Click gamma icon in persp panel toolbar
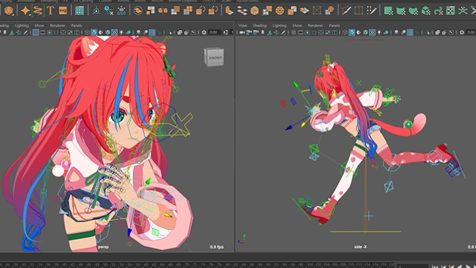Screen dimensions: 476x268 (x=225, y=32)
